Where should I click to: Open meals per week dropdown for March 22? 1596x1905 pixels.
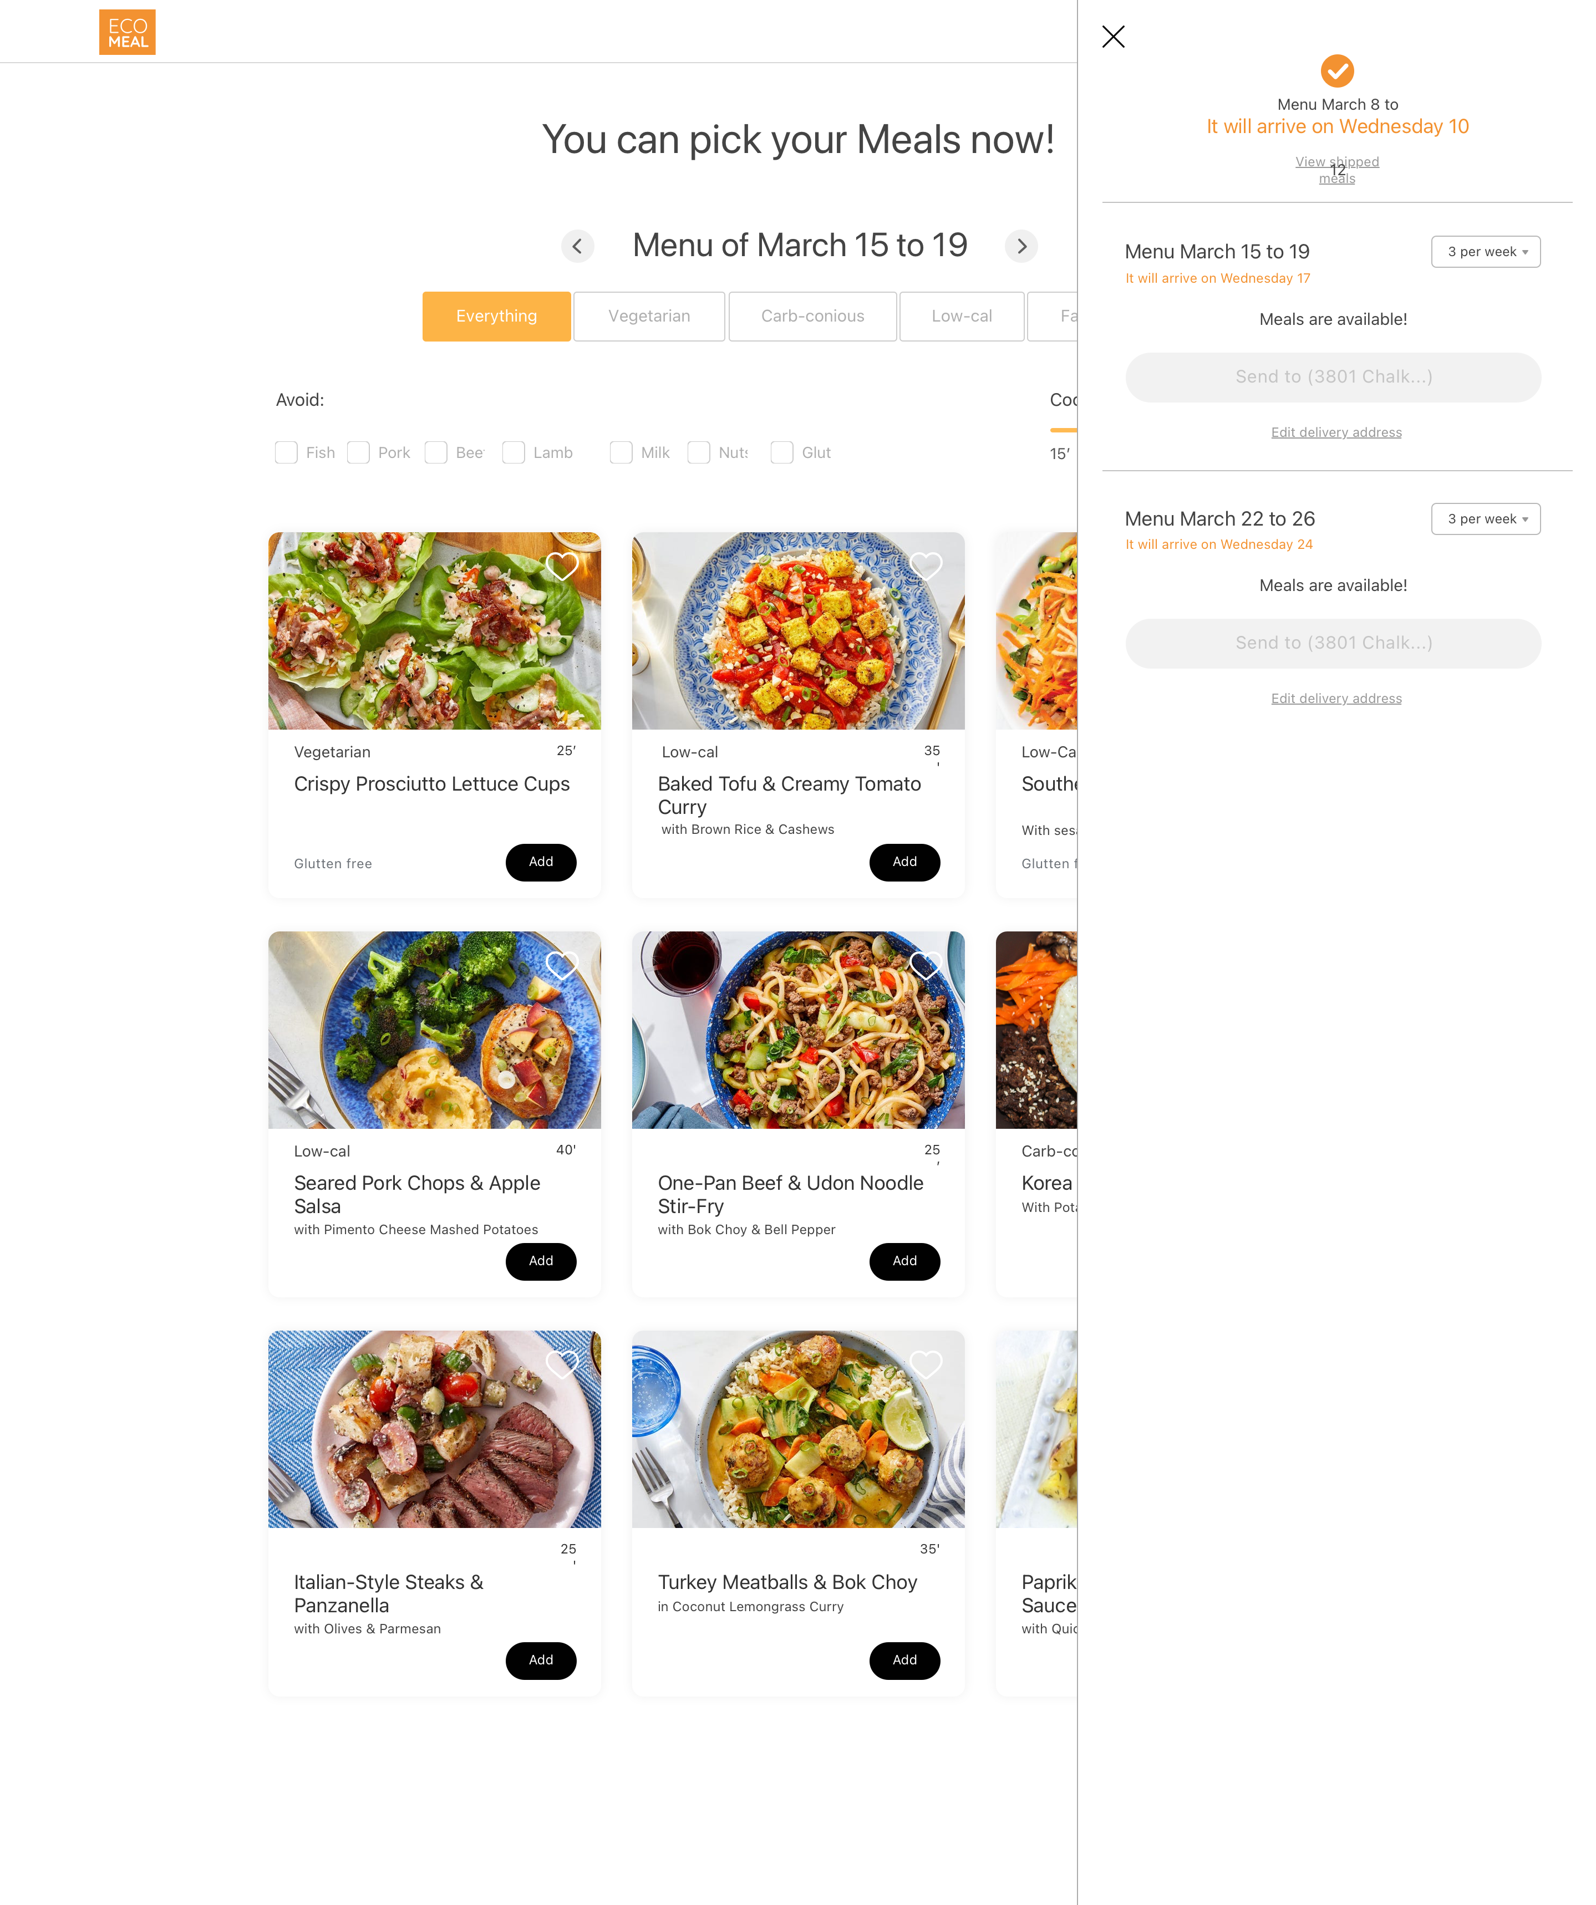tap(1485, 519)
